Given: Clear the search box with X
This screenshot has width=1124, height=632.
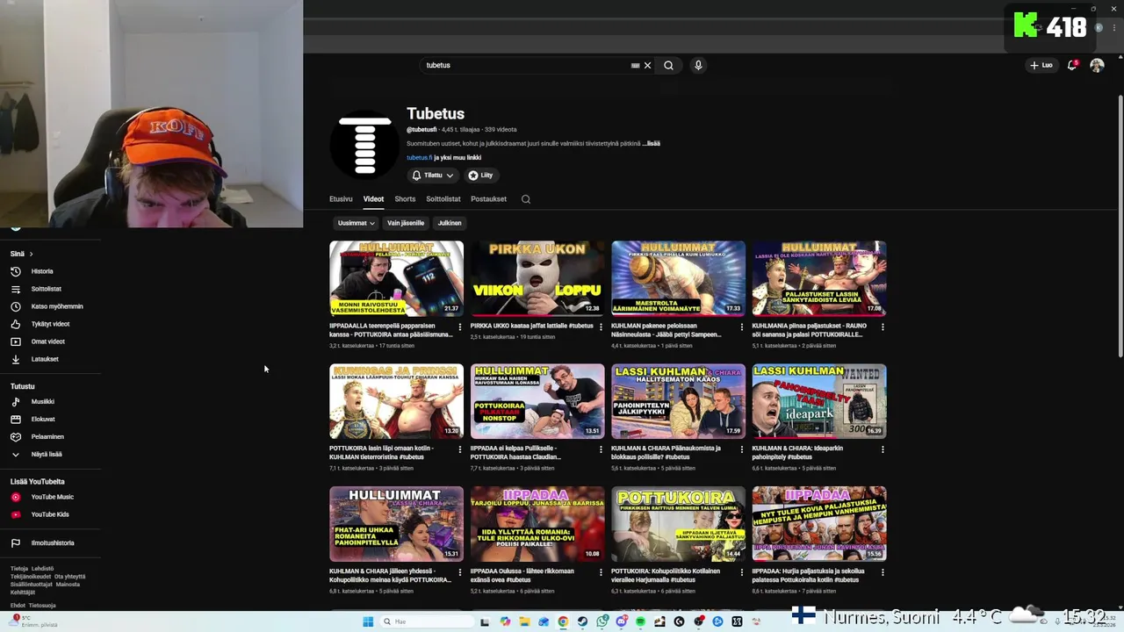Looking at the screenshot, I should coord(648,65).
